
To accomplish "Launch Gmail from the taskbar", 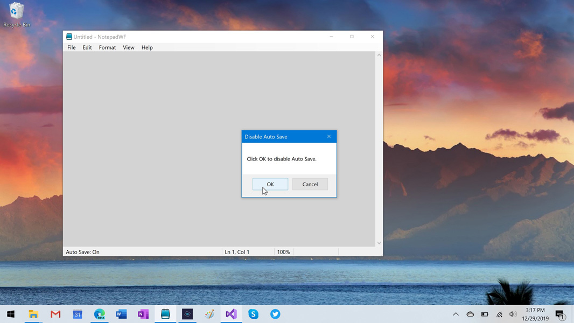I will [55, 314].
